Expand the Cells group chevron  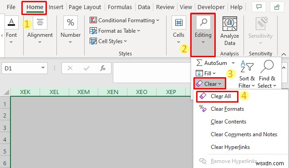coord(178,42)
